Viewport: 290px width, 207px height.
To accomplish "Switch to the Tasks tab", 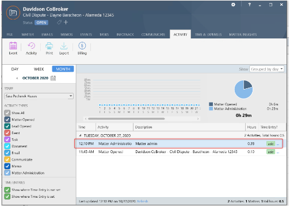I will [x=104, y=34].
